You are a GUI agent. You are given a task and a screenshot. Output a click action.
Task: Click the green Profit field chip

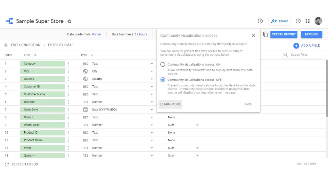[x=43, y=148]
